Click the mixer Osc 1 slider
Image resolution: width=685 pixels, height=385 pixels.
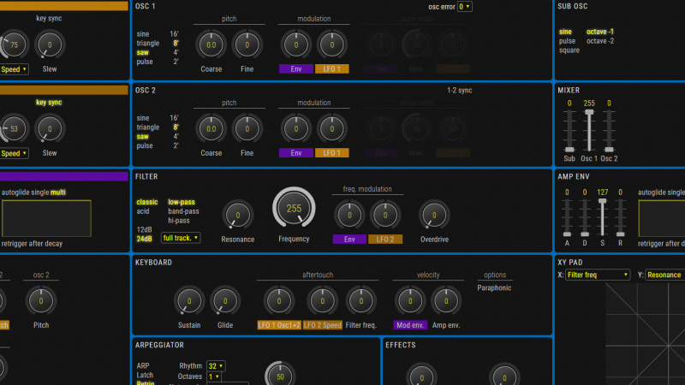[x=589, y=130]
